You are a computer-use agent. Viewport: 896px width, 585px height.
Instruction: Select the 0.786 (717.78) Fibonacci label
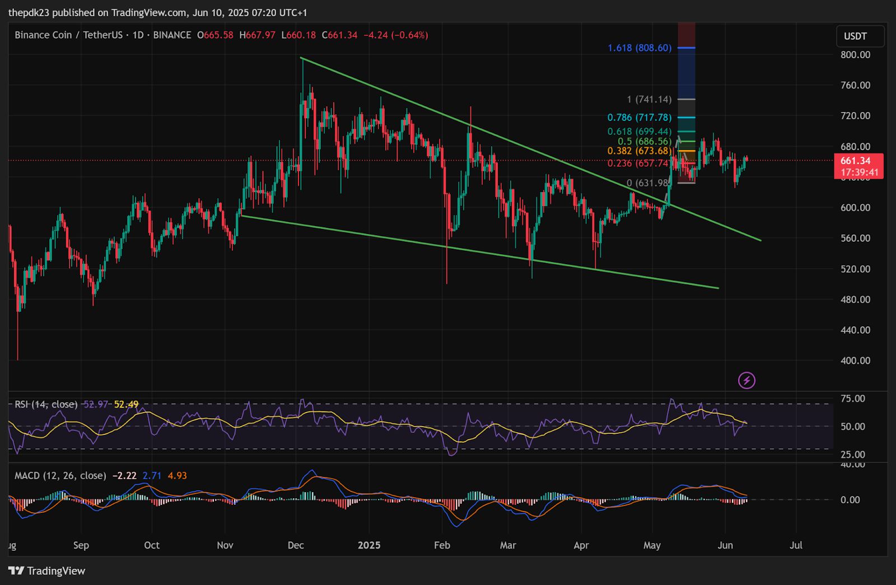640,118
